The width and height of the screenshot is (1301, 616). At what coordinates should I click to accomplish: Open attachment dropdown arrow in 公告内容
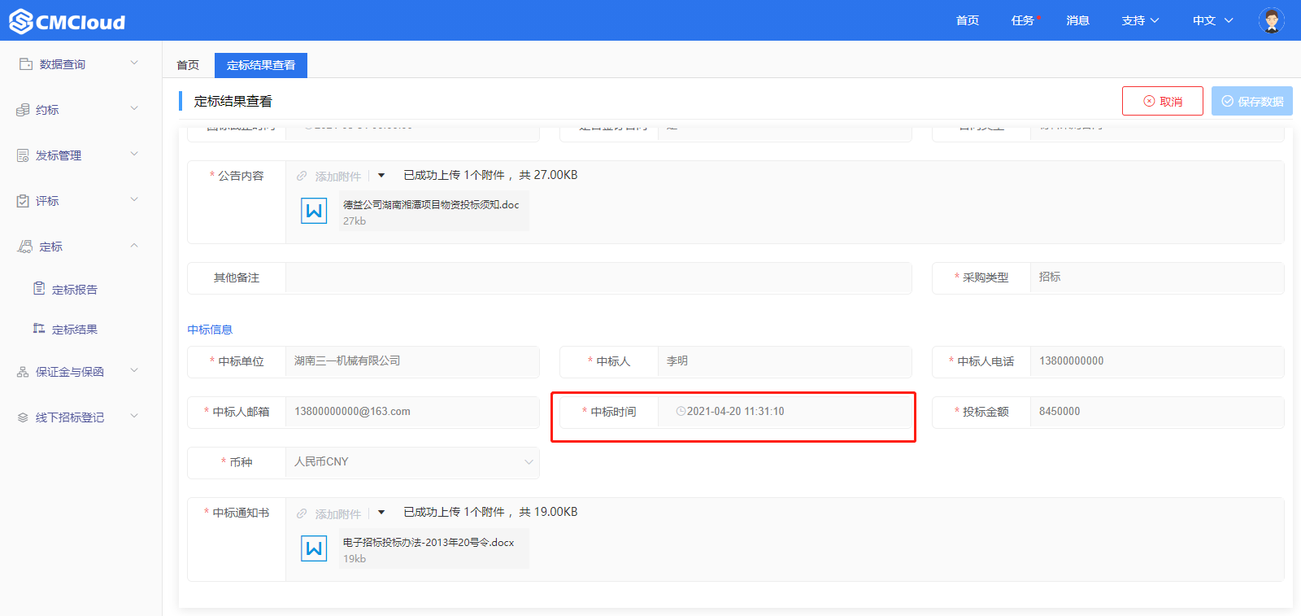click(381, 175)
